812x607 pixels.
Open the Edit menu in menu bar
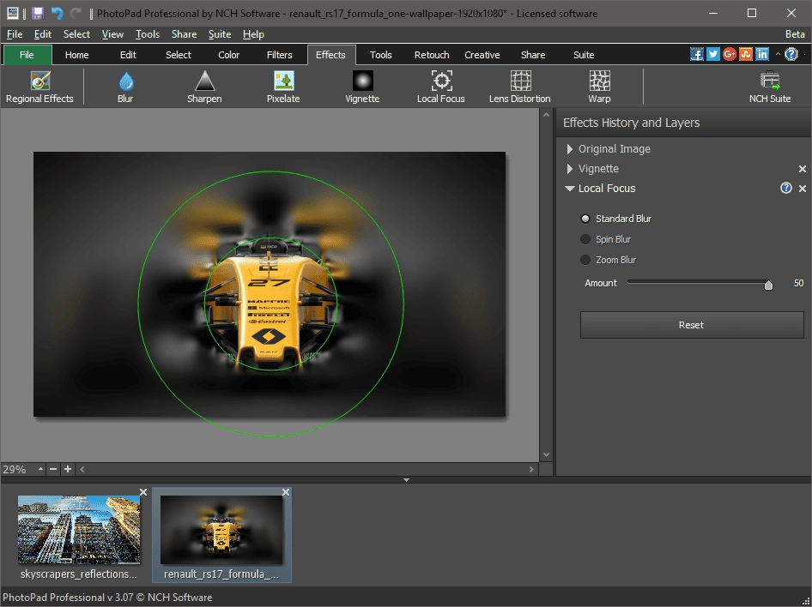pos(42,34)
